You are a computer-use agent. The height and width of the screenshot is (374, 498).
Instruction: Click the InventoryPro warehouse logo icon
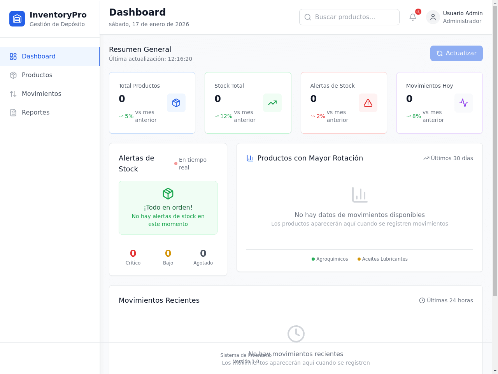17,19
